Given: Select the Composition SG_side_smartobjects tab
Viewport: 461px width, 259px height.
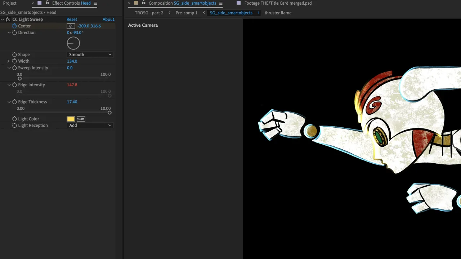Looking at the screenshot, I should pos(182,3).
